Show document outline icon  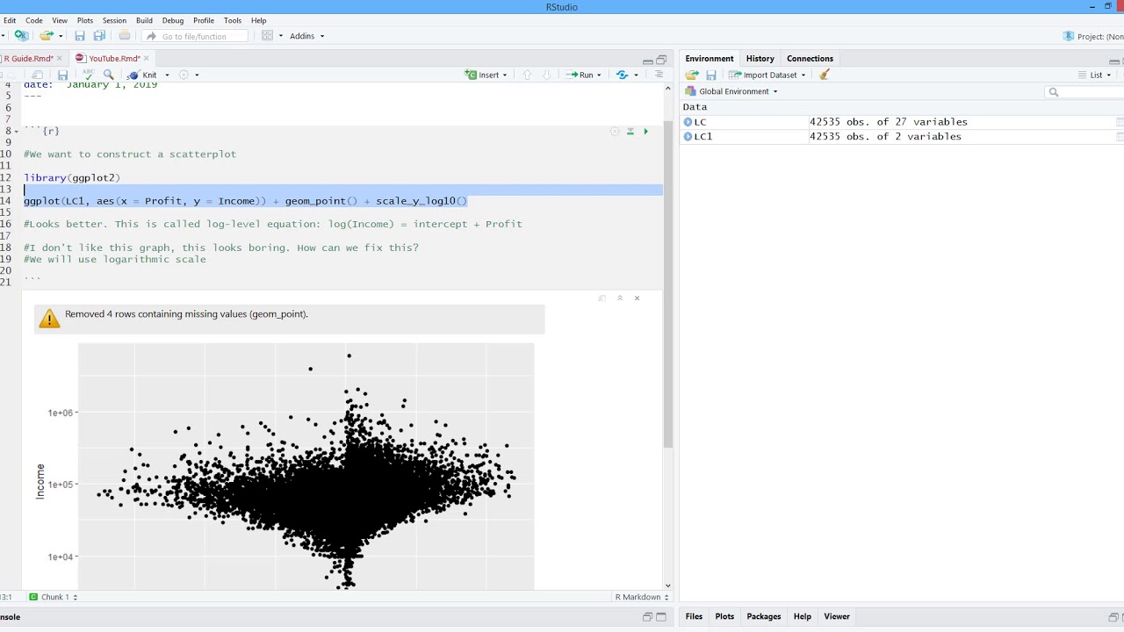click(x=659, y=75)
